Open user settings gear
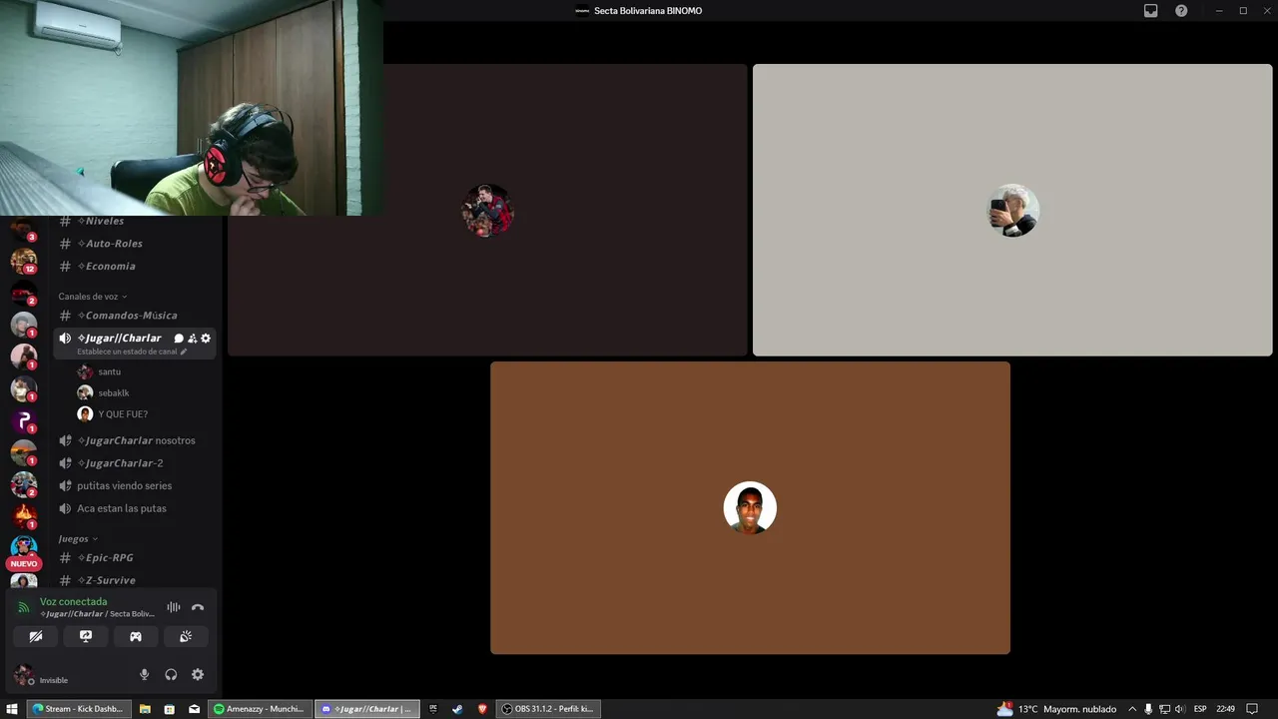Image resolution: width=1278 pixels, height=719 pixels. click(x=198, y=675)
